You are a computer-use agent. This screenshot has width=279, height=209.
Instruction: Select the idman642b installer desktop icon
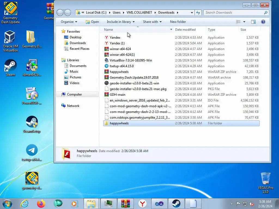[32, 67]
